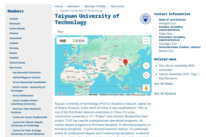Expand the United States members entry
This screenshot has height=137, width=206.
(17, 62)
